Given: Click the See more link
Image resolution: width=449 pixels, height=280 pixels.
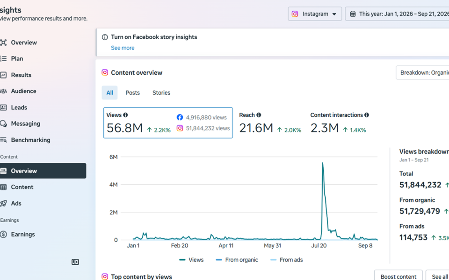Looking at the screenshot, I should point(123,48).
